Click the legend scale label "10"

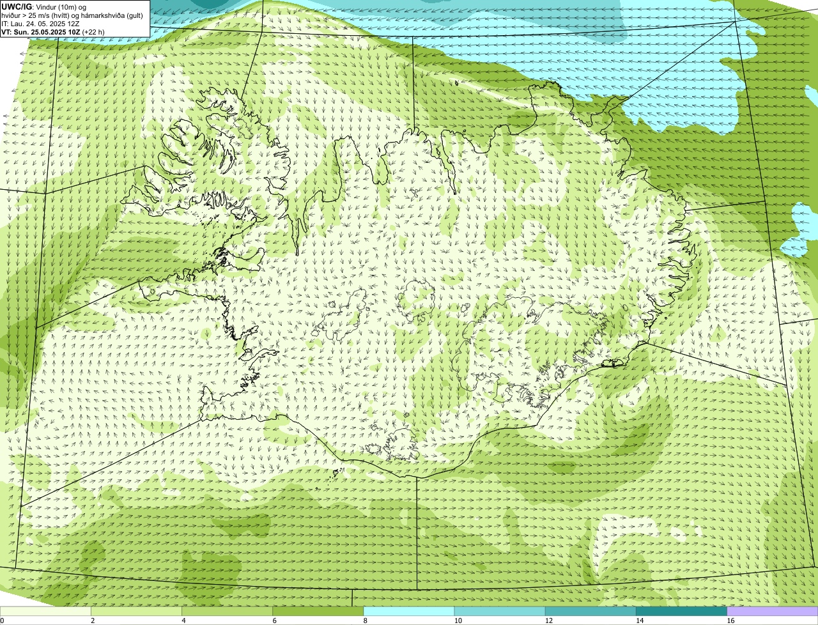[x=458, y=621]
